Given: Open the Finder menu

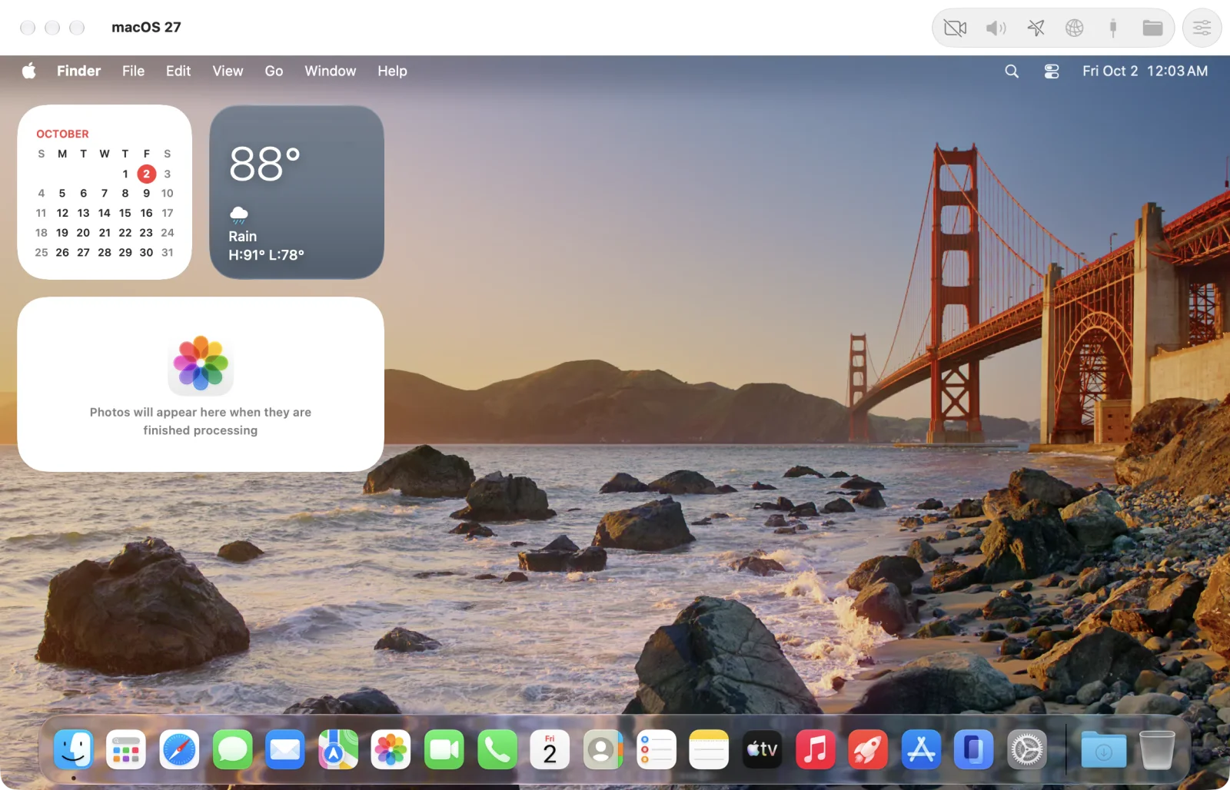Looking at the screenshot, I should click(x=78, y=71).
